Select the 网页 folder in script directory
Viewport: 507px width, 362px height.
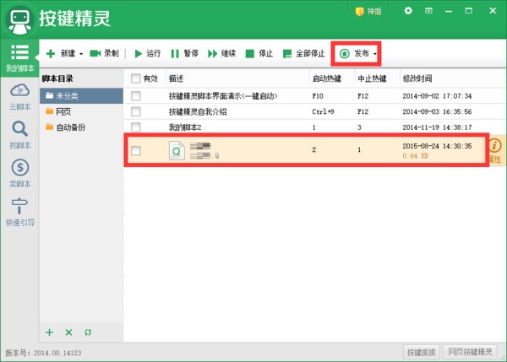tap(63, 111)
